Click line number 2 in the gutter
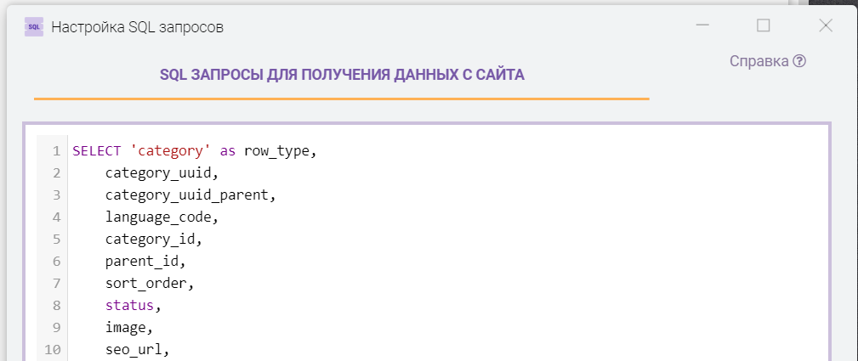 [55, 173]
